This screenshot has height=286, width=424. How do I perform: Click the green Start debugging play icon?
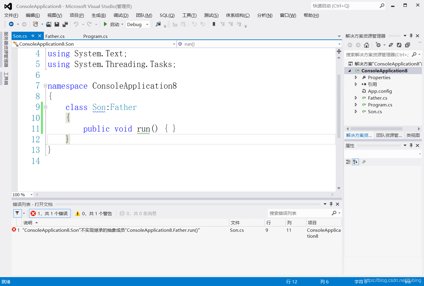[x=105, y=24]
